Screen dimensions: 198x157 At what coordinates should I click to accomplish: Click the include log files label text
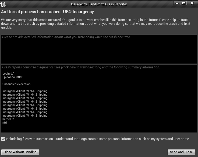pyautogui.click(x=98, y=139)
